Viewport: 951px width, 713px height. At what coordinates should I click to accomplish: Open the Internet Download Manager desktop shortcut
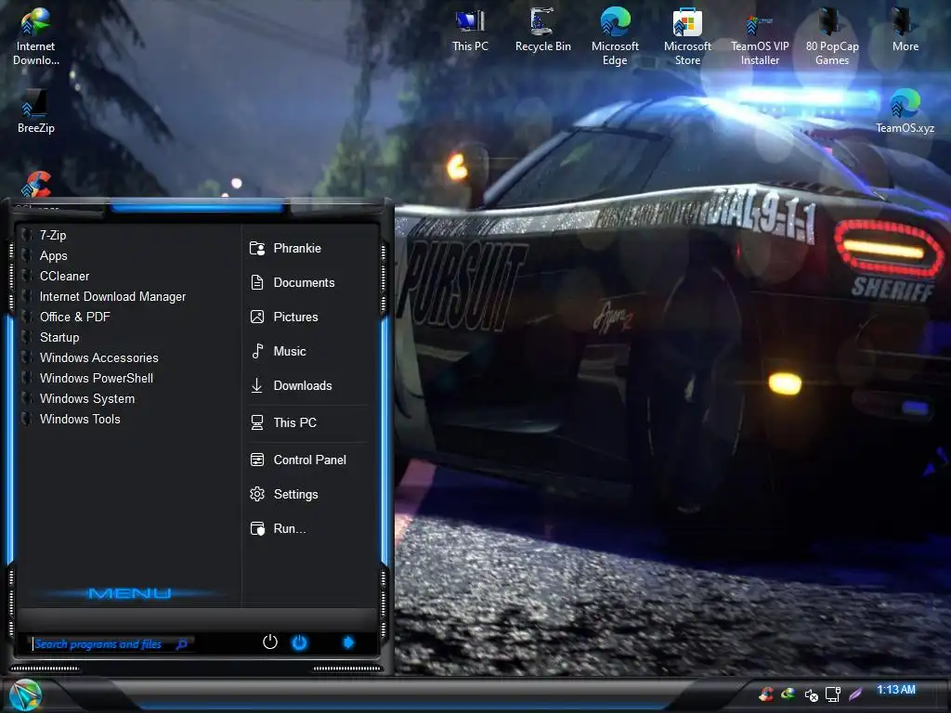[x=36, y=36]
